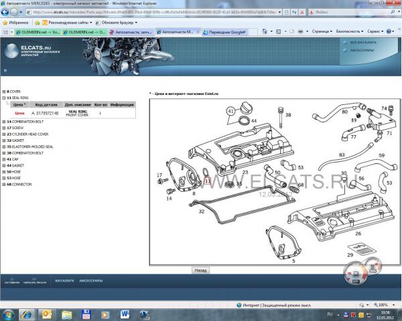Click the highlighted 11 callout in diagram
Viewport: 402px width, 321px height.
208,181
